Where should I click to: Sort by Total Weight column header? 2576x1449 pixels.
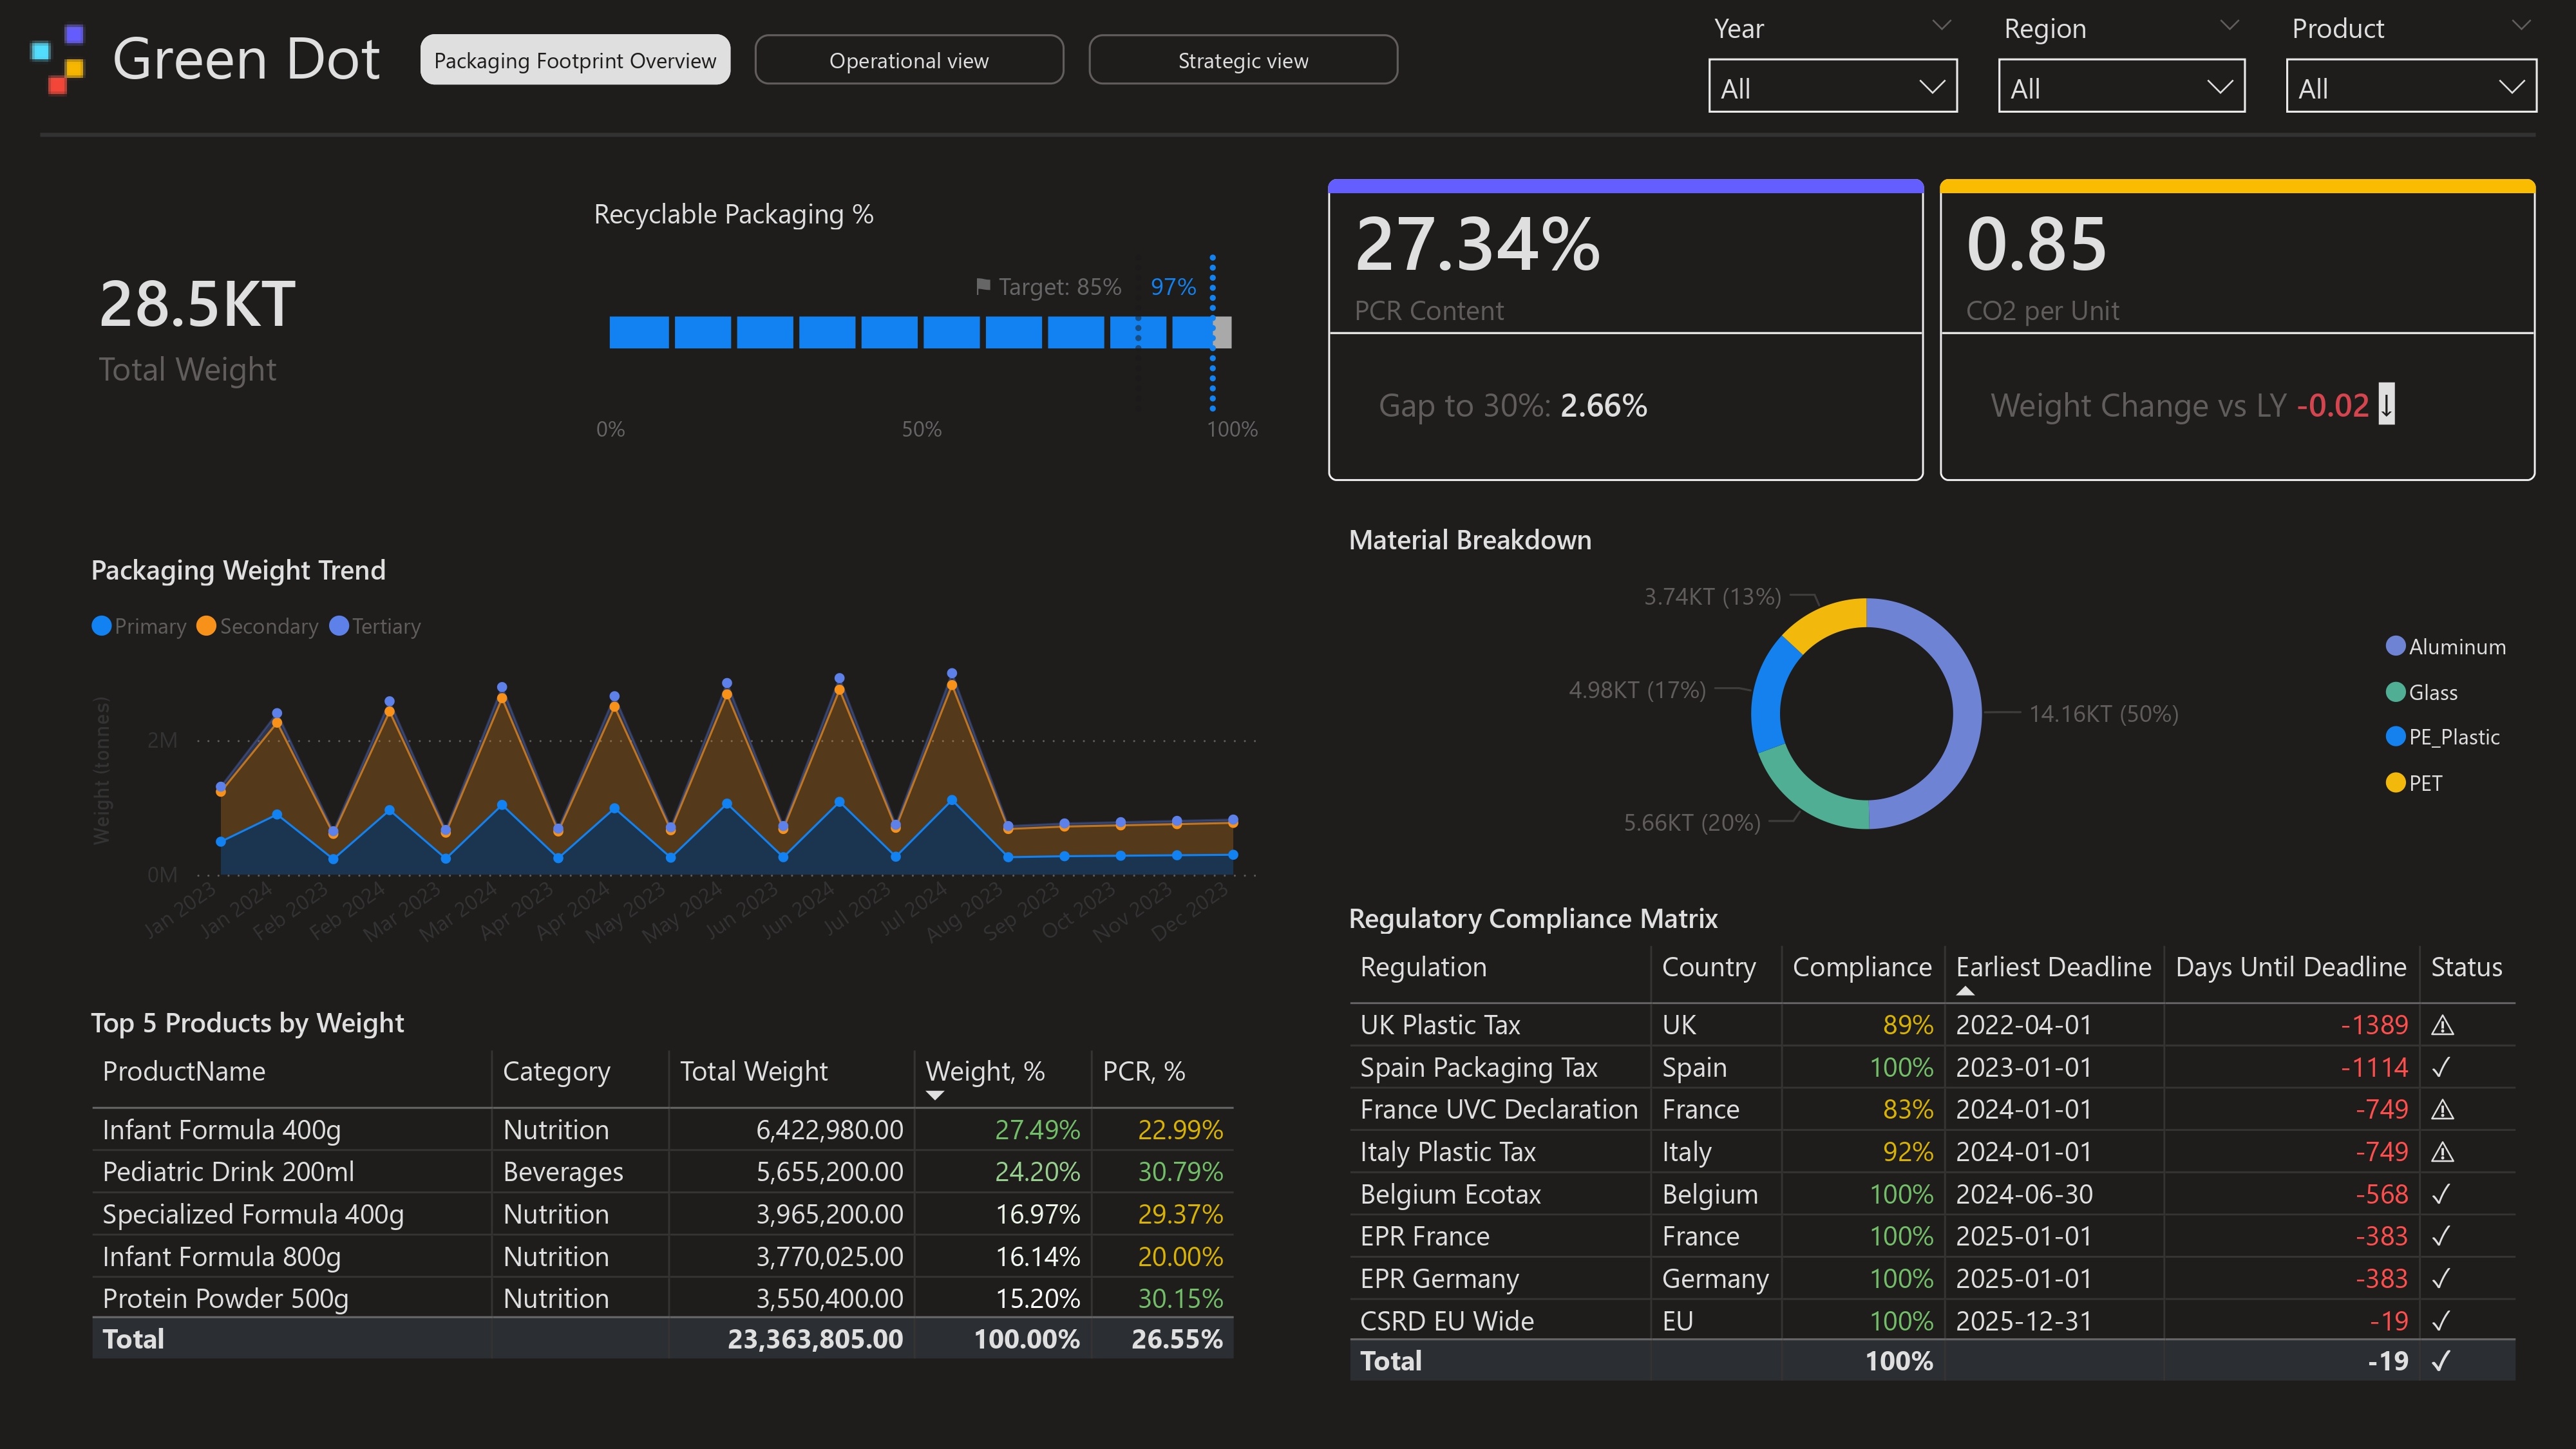(754, 1071)
